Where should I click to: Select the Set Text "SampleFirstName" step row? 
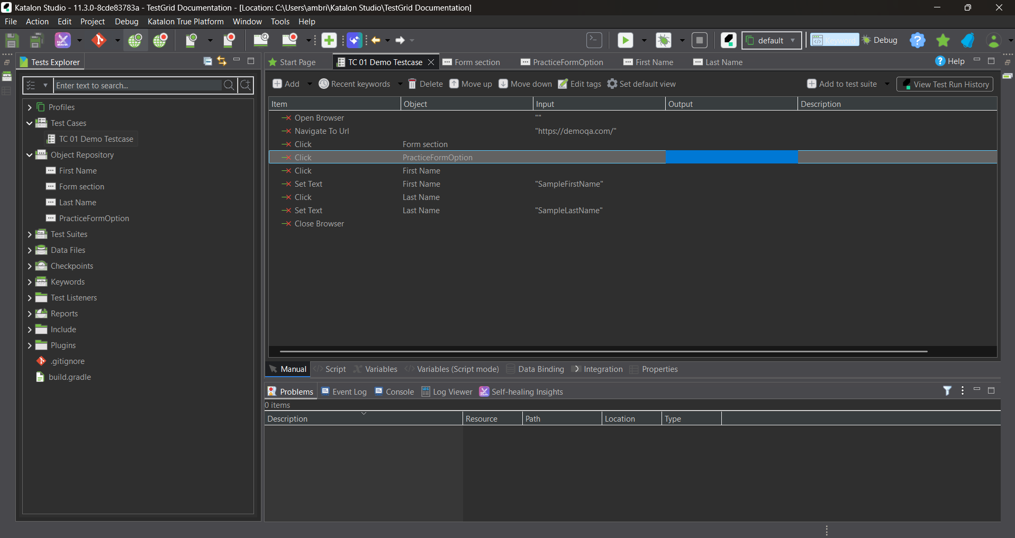point(632,184)
